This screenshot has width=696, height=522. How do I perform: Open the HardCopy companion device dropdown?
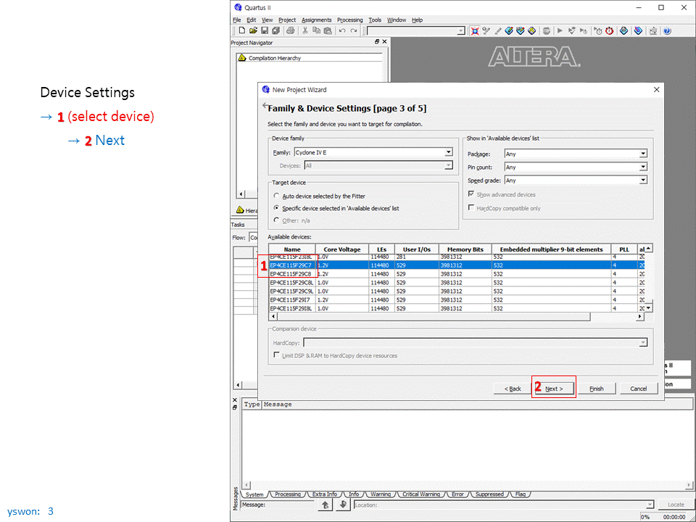475,343
